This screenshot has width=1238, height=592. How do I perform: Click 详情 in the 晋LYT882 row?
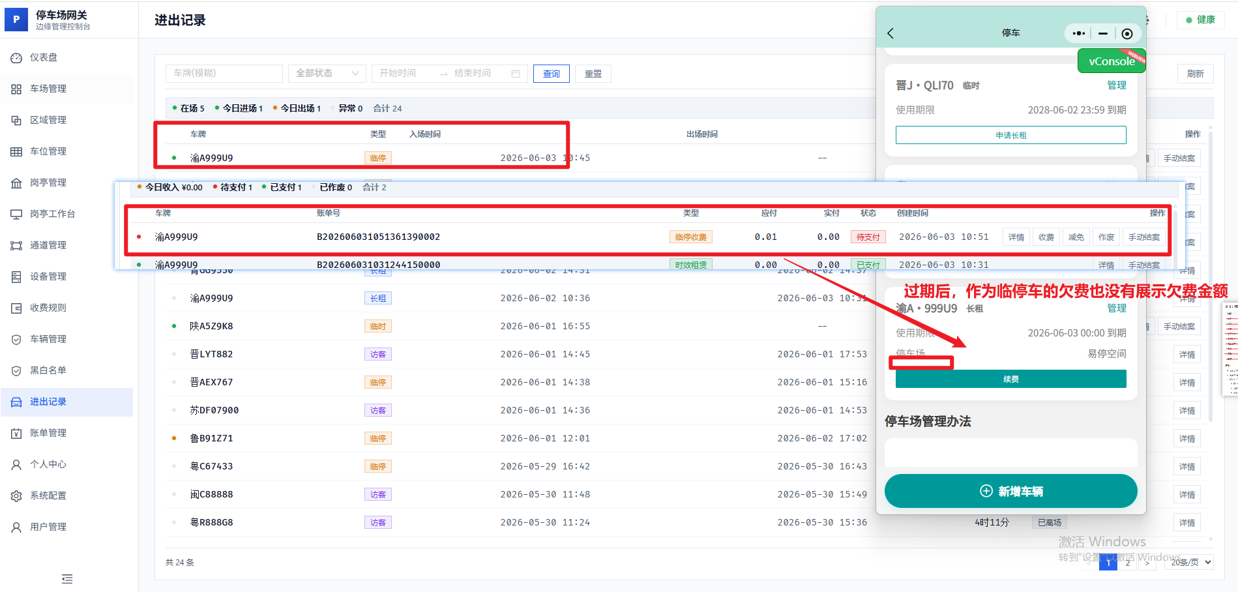1187,354
